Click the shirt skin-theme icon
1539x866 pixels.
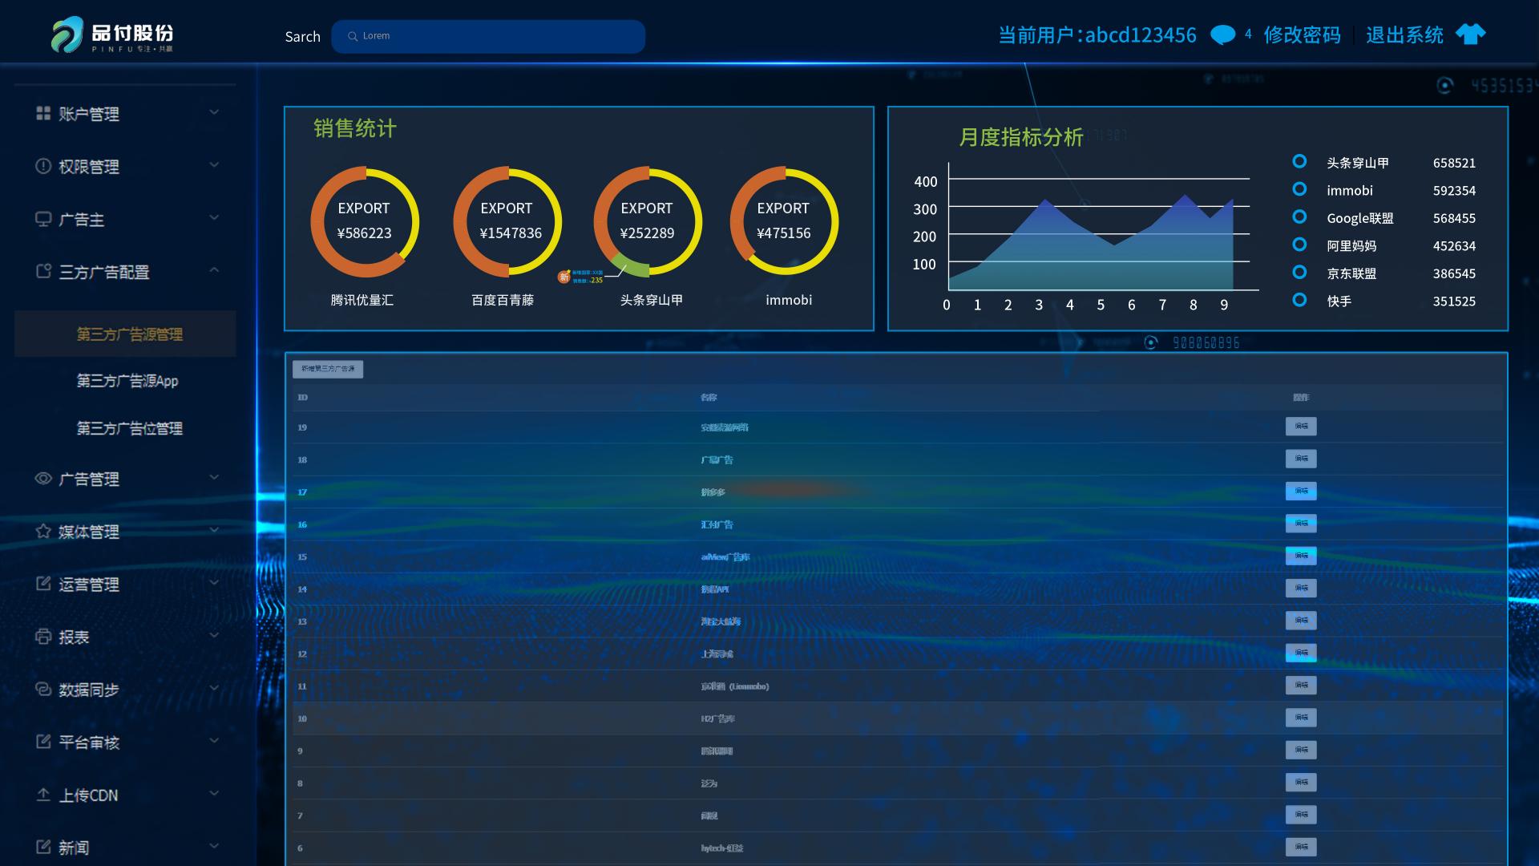tap(1470, 34)
